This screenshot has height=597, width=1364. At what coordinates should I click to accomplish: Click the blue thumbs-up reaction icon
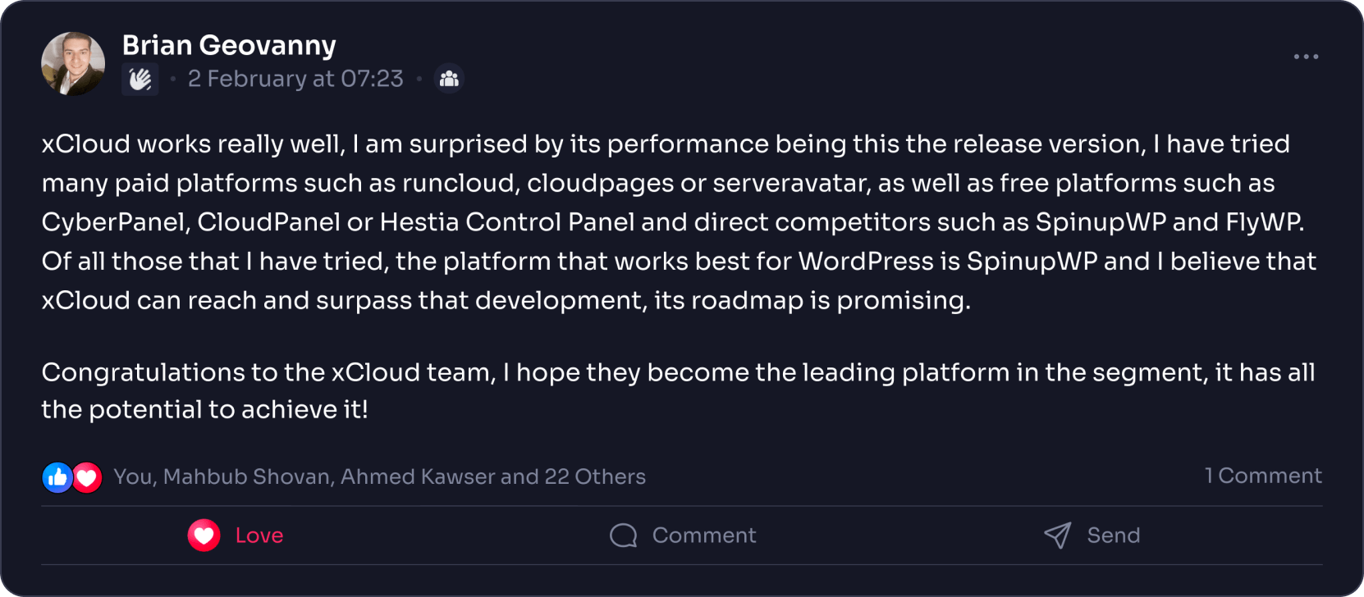[x=57, y=477]
